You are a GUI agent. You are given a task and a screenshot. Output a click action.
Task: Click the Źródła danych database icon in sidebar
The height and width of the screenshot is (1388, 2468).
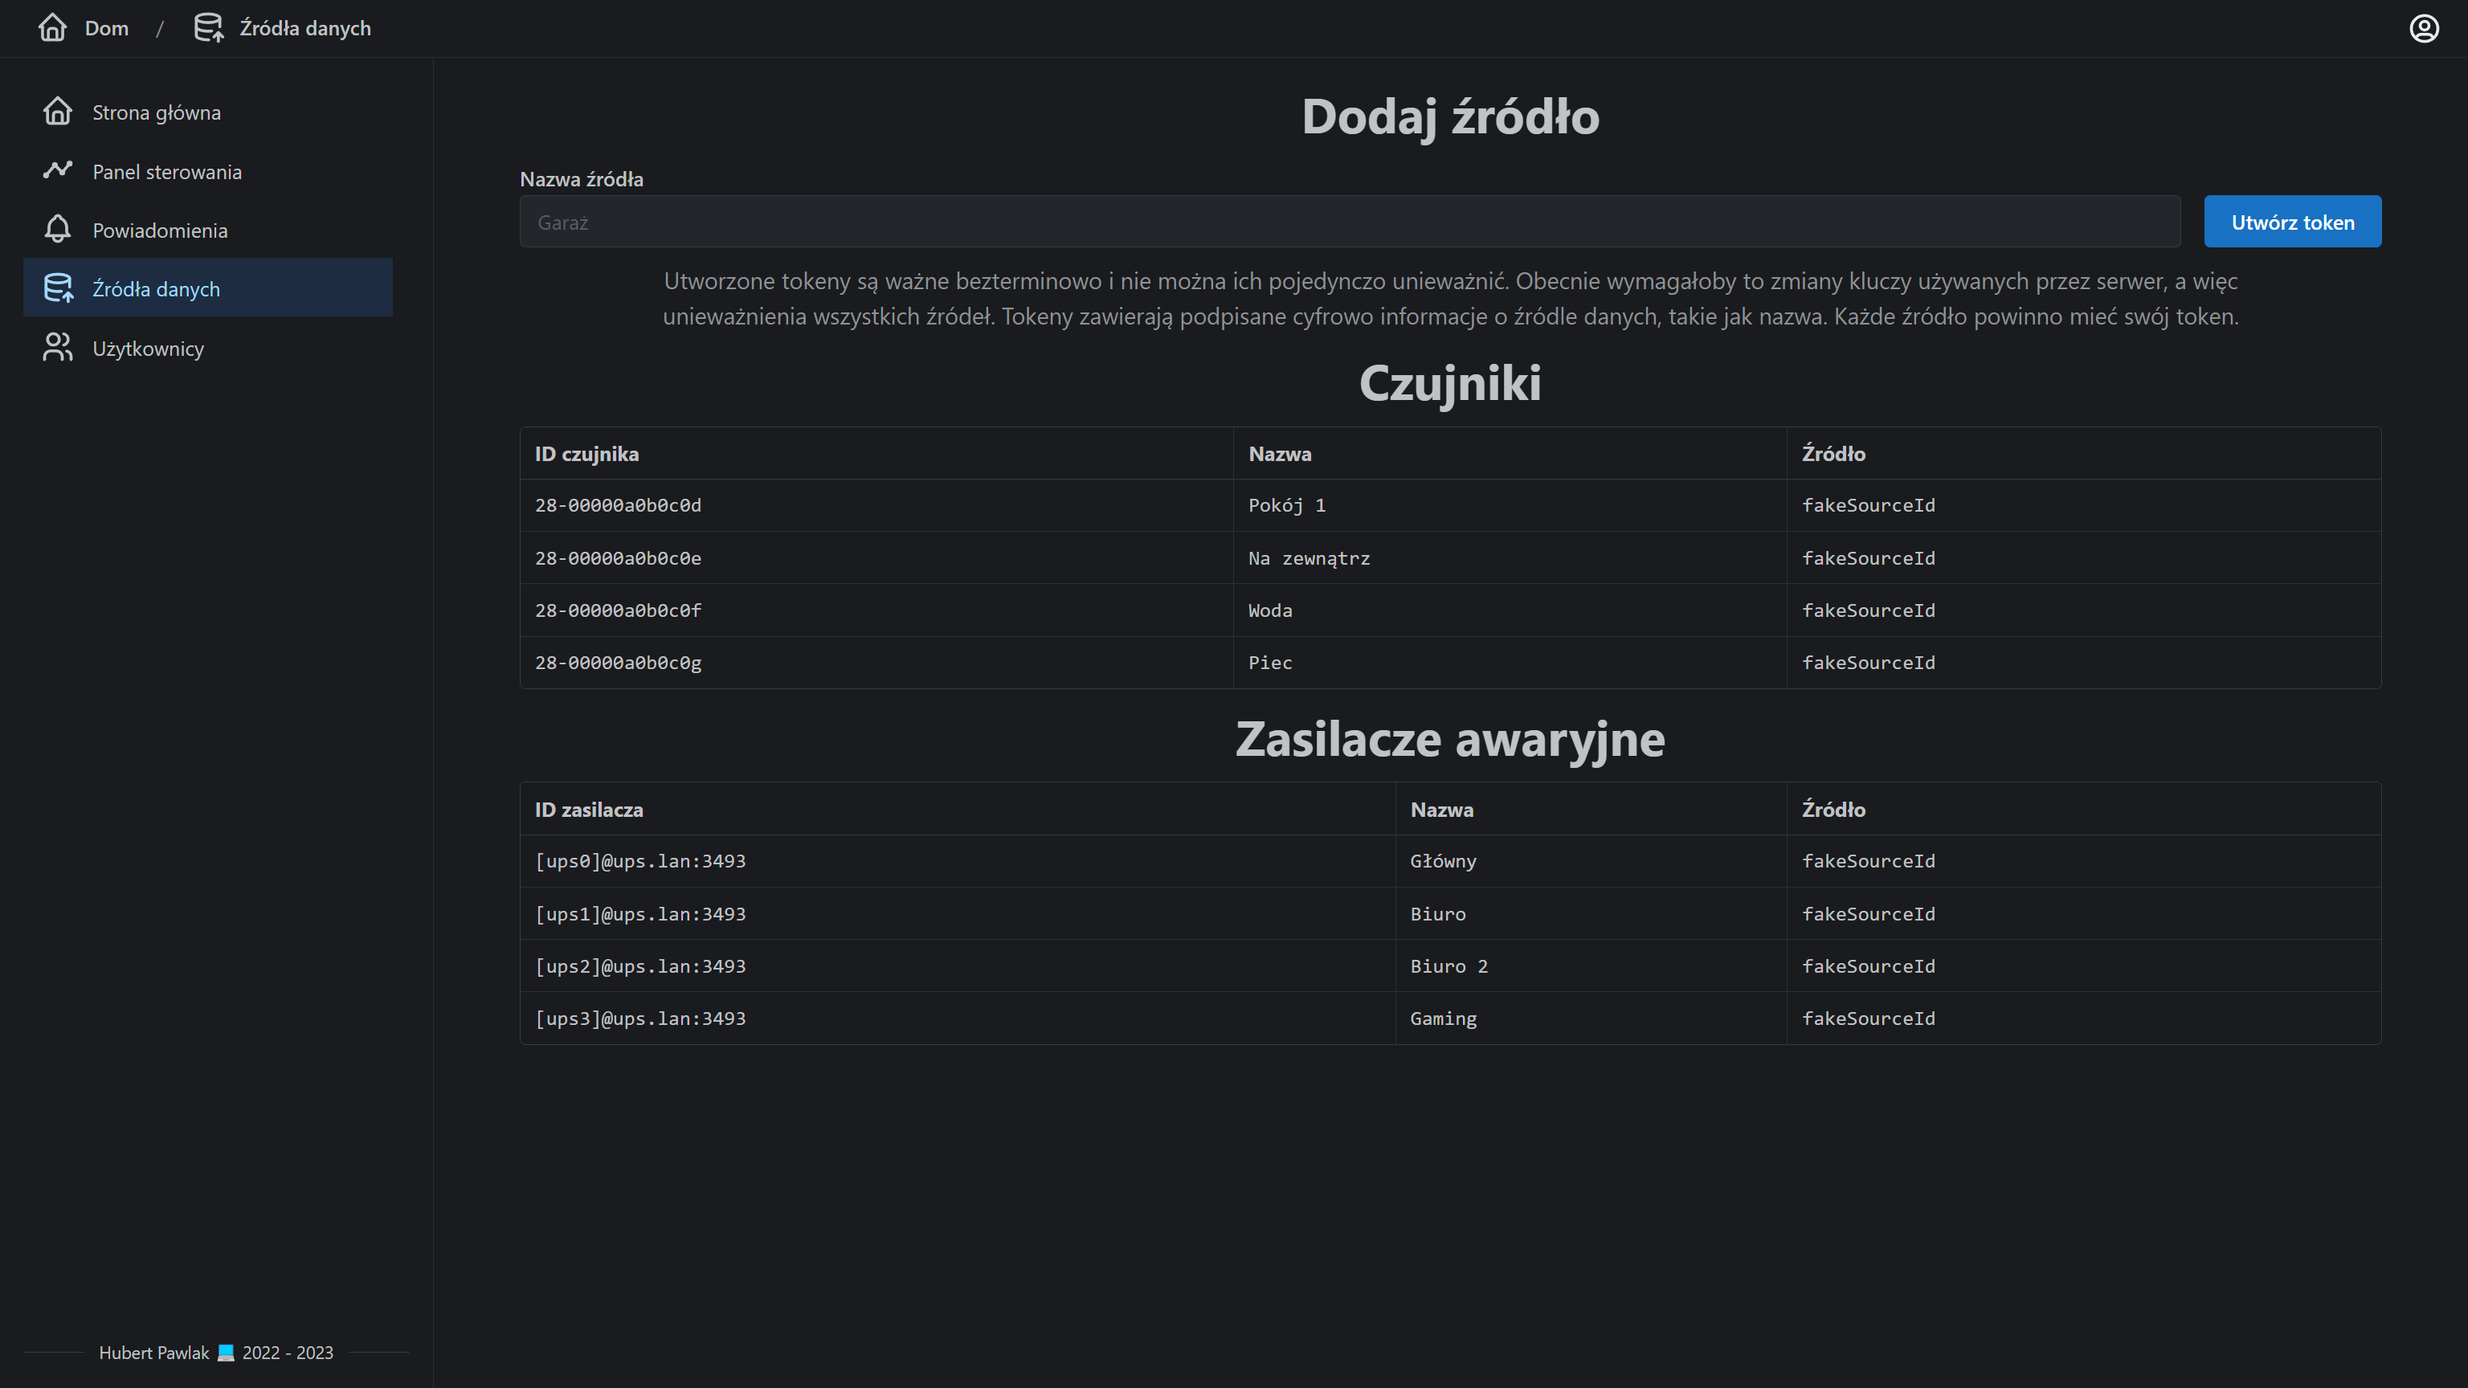click(58, 288)
